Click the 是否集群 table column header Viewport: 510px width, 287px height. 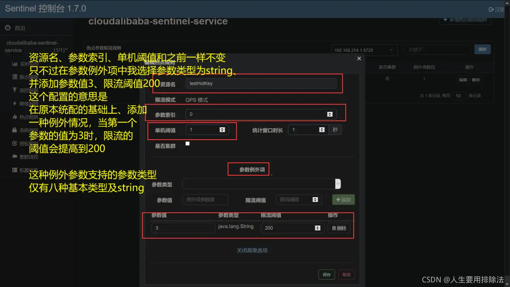(387, 67)
